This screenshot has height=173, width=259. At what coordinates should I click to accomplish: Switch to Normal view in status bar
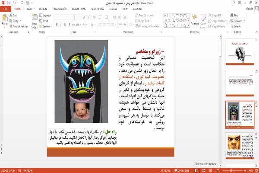pos(196,170)
